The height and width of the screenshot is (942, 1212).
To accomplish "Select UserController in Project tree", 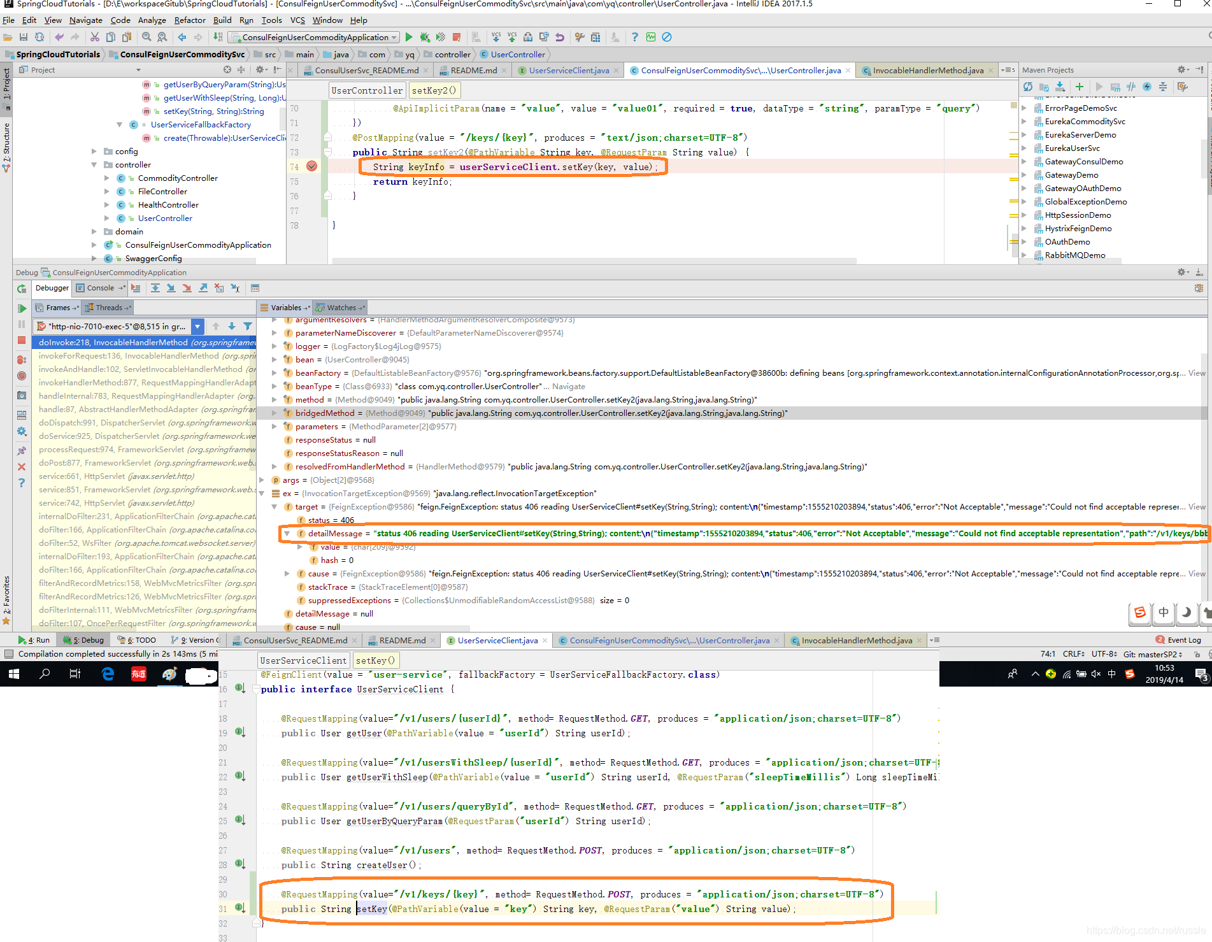I will pos(165,218).
